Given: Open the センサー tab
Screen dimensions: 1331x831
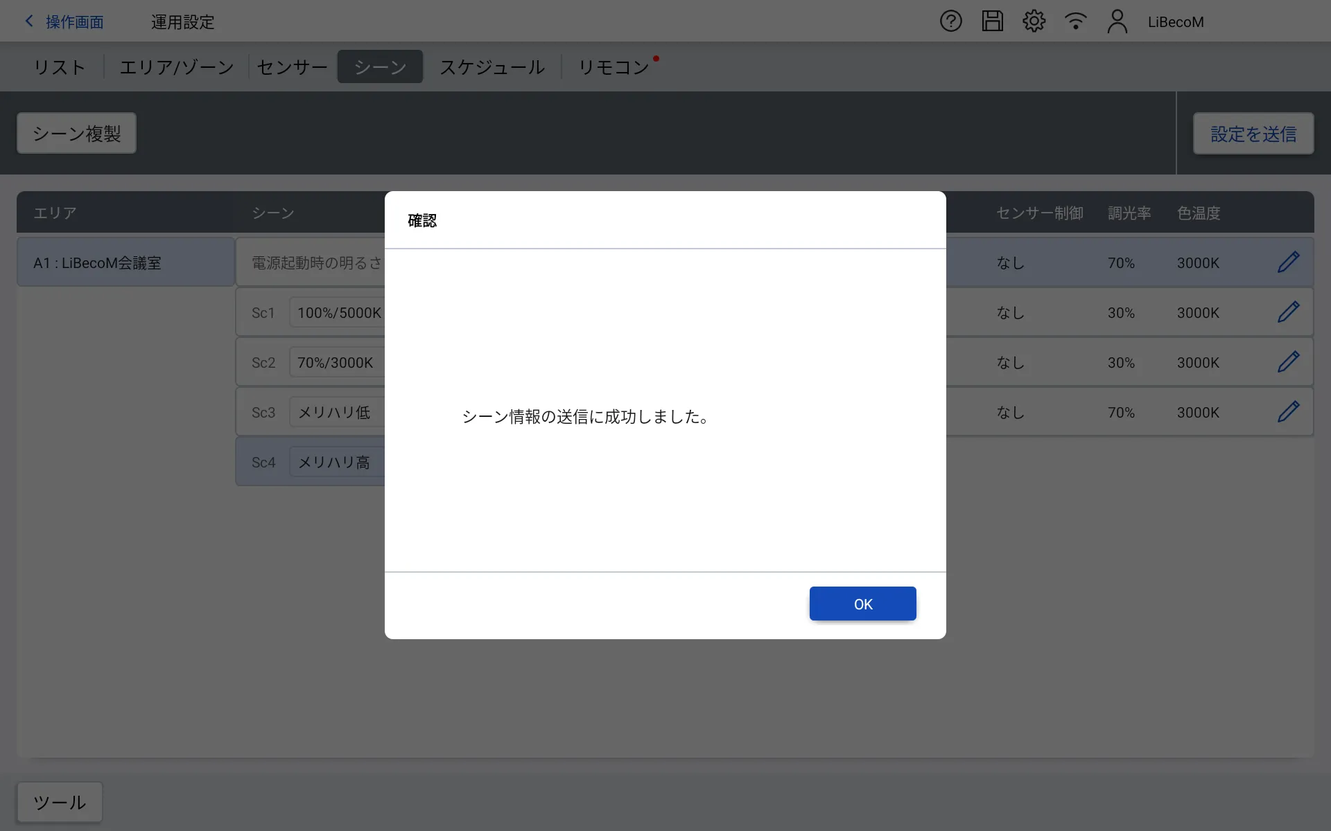Looking at the screenshot, I should [292, 67].
